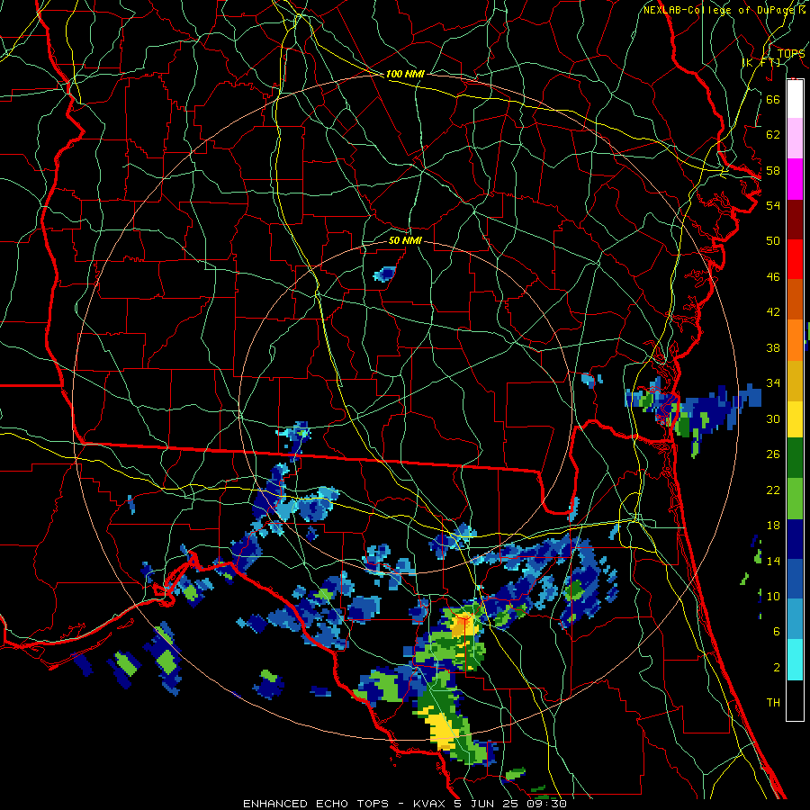Select the dark green legend swatch
The width and height of the screenshot is (810, 810).
[795, 458]
